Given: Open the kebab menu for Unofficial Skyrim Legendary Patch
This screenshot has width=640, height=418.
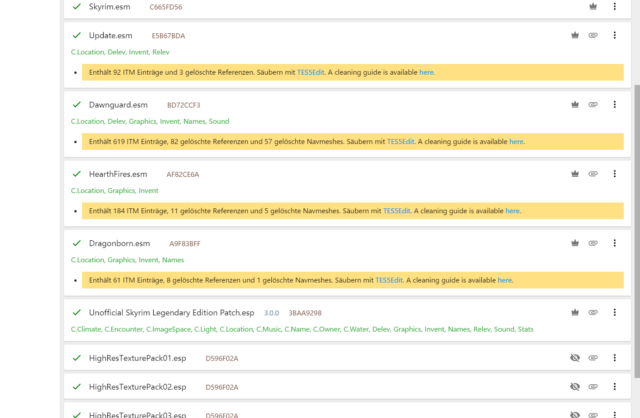Looking at the screenshot, I should coord(615,312).
